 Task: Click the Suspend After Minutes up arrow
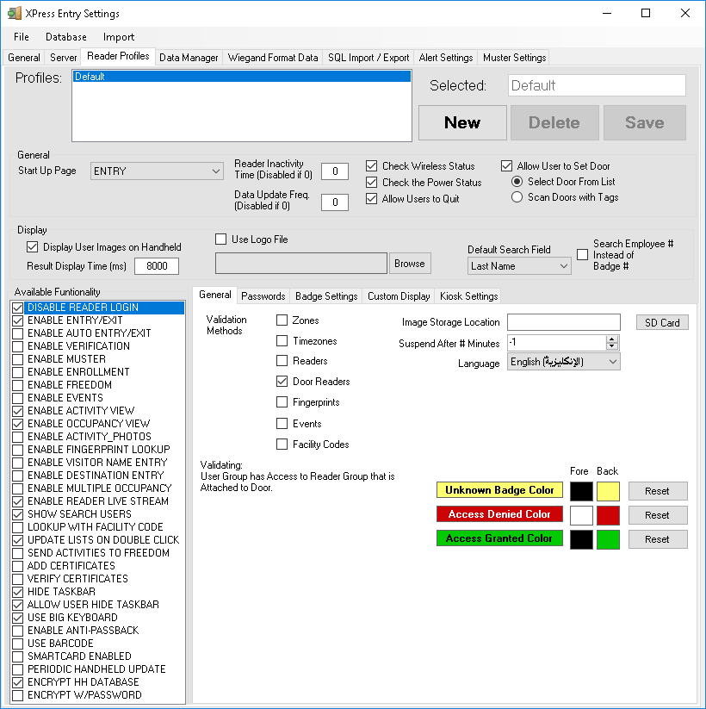(x=612, y=339)
